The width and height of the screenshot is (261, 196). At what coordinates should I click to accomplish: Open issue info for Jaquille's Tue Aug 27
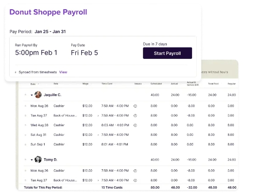coord(136,115)
